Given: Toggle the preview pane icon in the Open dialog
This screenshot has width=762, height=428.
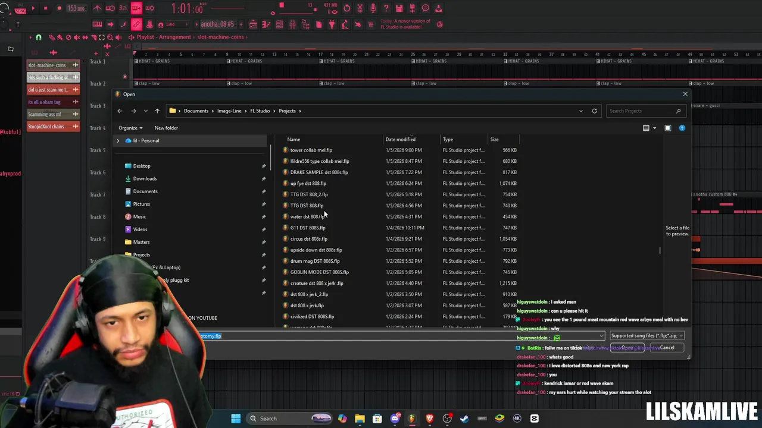Looking at the screenshot, I should [x=668, y=128].
